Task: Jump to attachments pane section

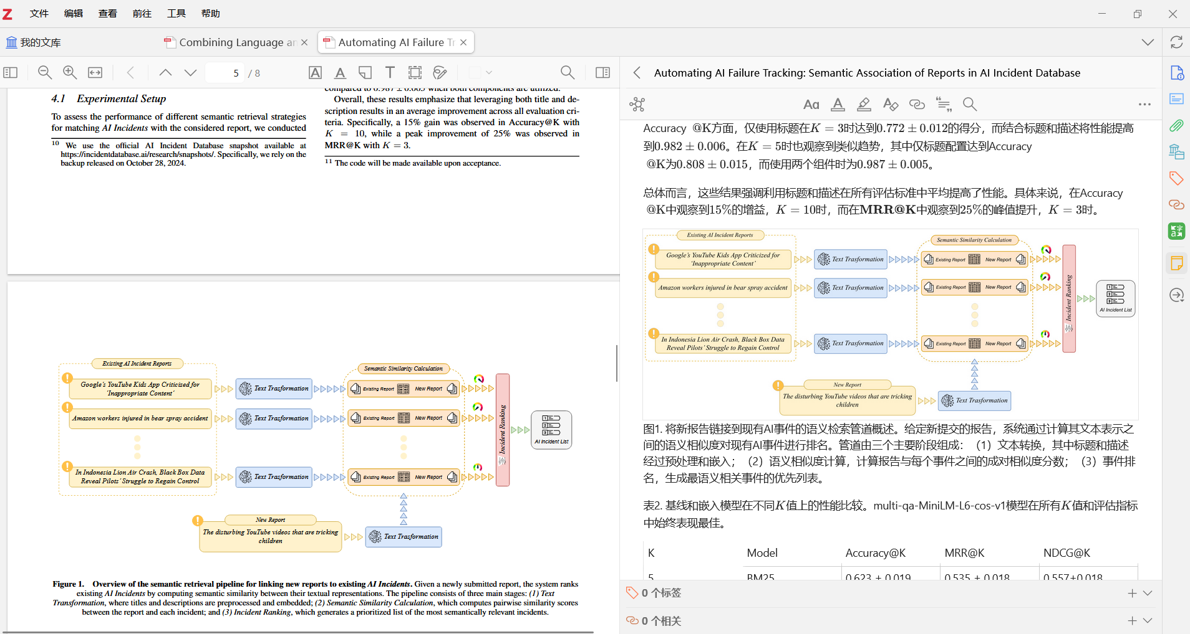Action: pyautogui.click(x=1176, y=126)
